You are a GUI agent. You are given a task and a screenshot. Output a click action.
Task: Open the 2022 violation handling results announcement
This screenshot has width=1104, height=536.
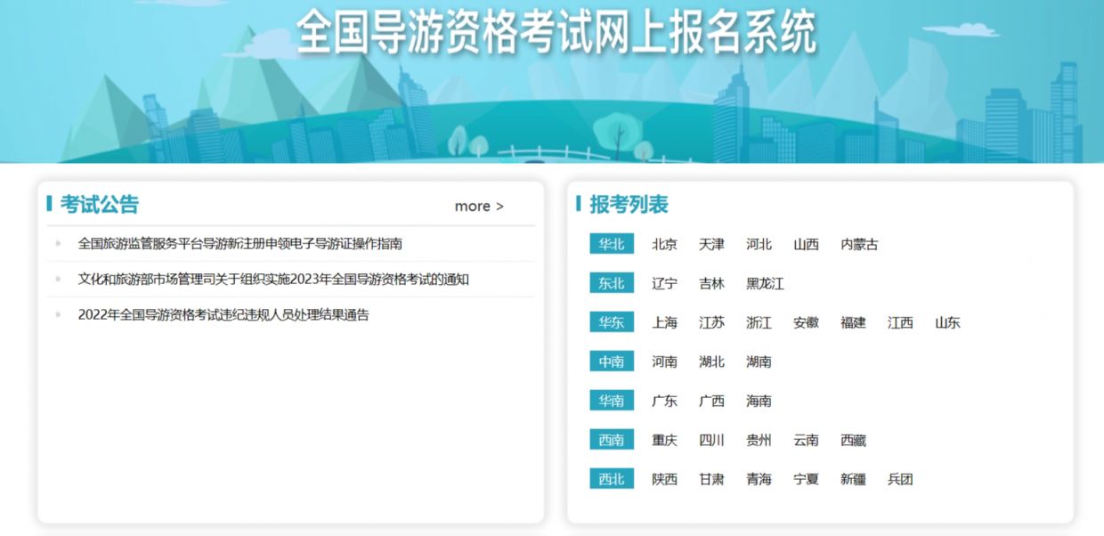pos(225,313)
